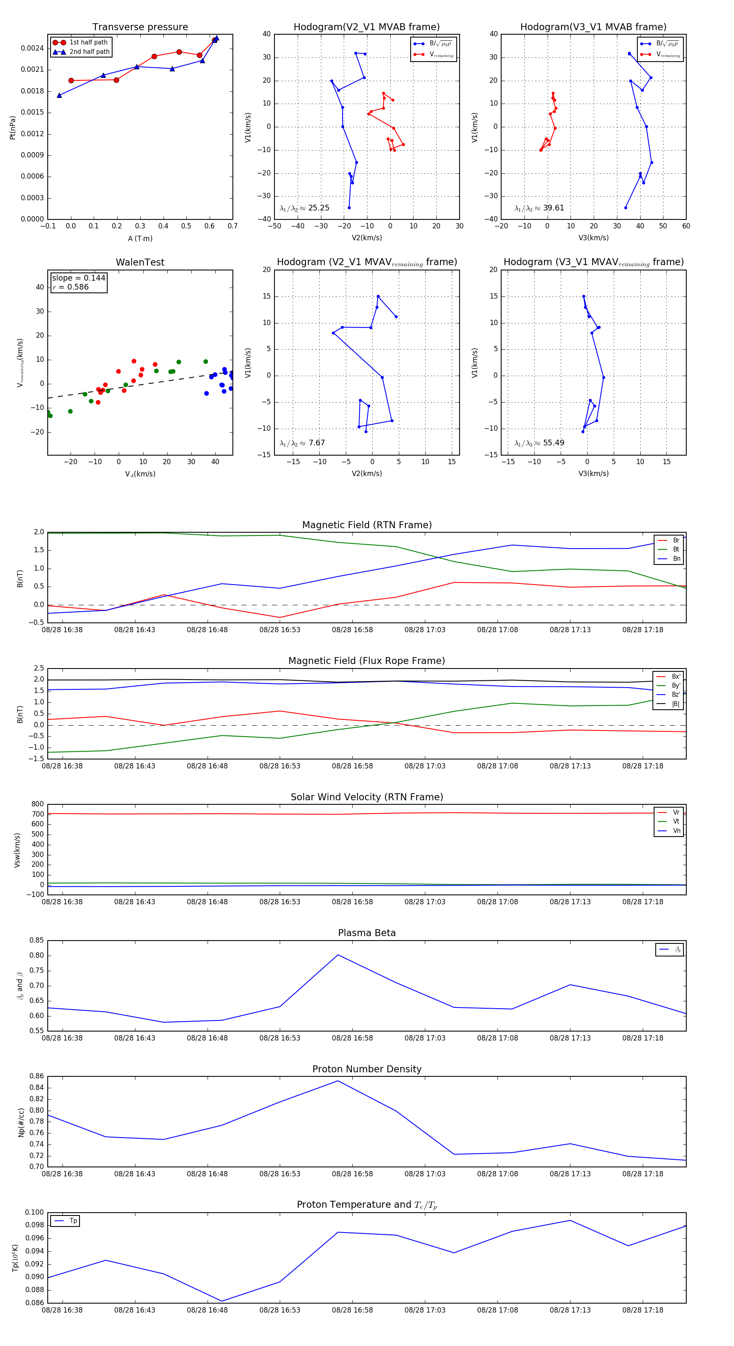Select the "Vr" legend entry
Viewport: 734px width, 1346px height.
tap(669, 812)
